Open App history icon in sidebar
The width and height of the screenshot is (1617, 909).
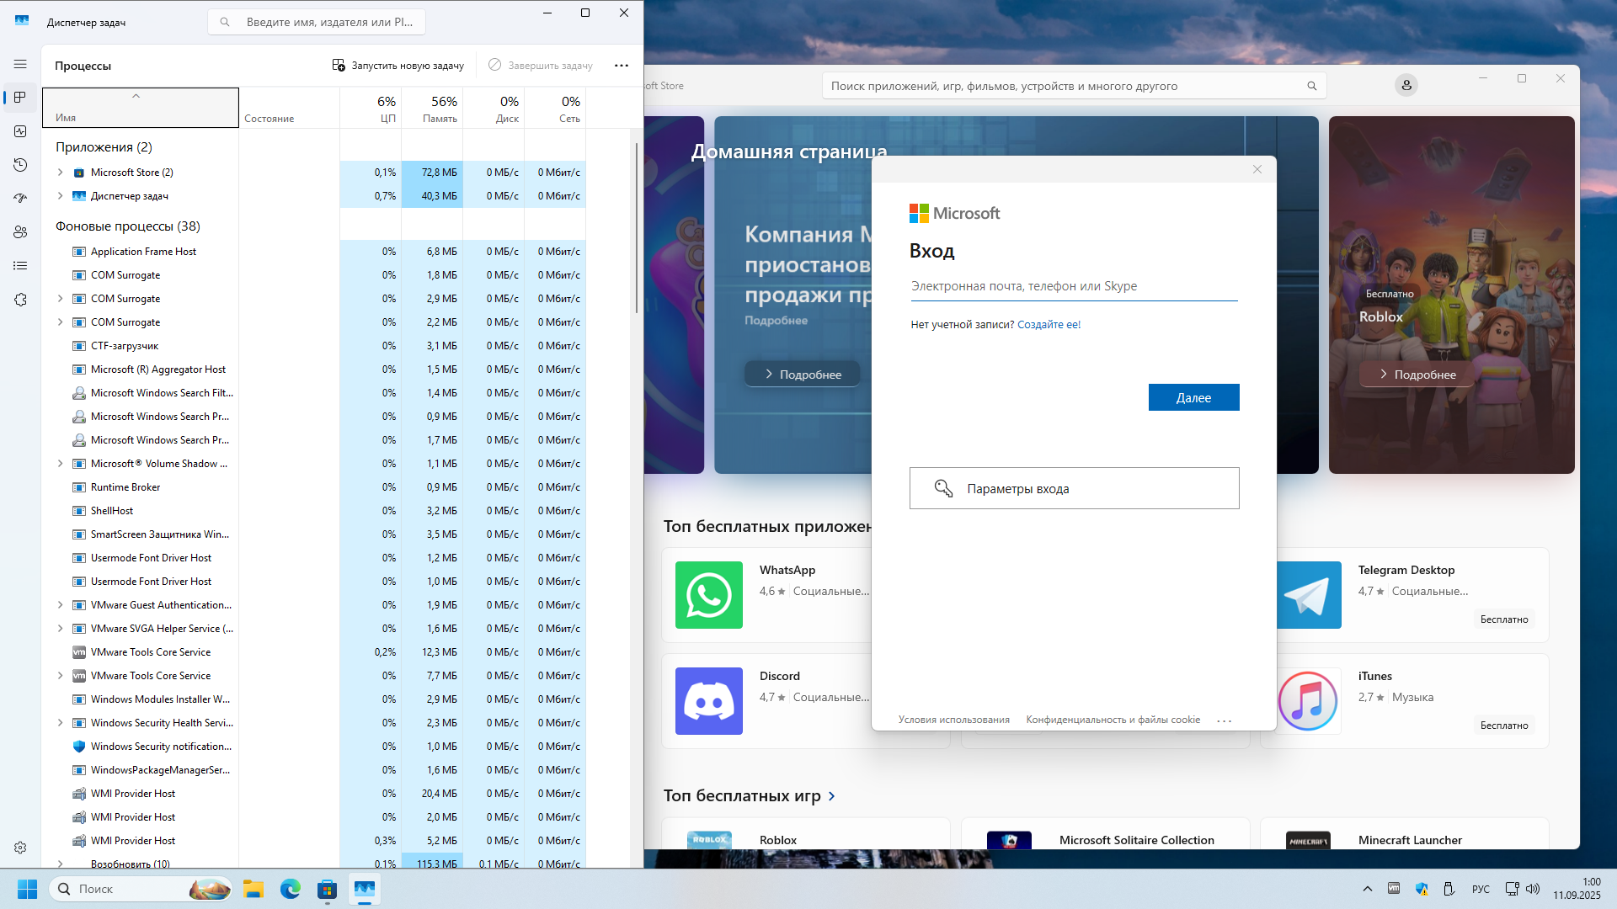20,165
